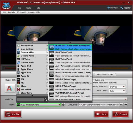Click the General Audio music note icon
Screen dimensions: 133x123
pyautogui.click(x=18, y=56)
